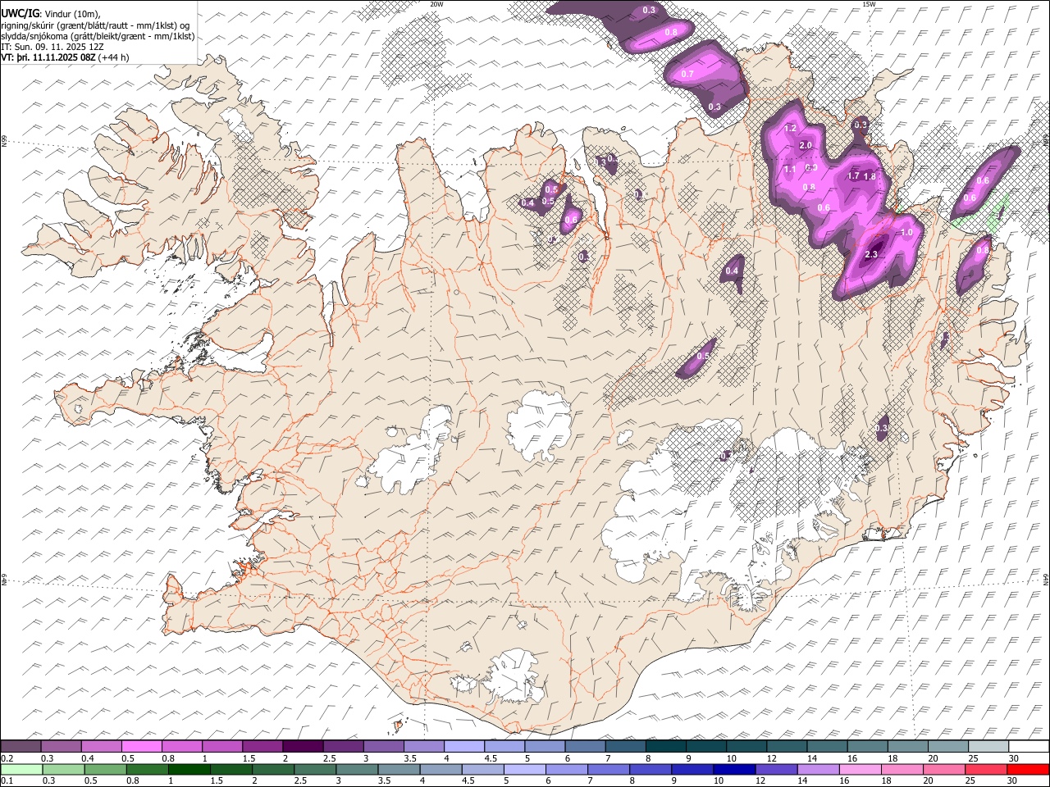This screenshot has width=1050, height=787.
Task: Click the bright red bottom-row swatch right of 30
Action: [x=1029, y=769]
